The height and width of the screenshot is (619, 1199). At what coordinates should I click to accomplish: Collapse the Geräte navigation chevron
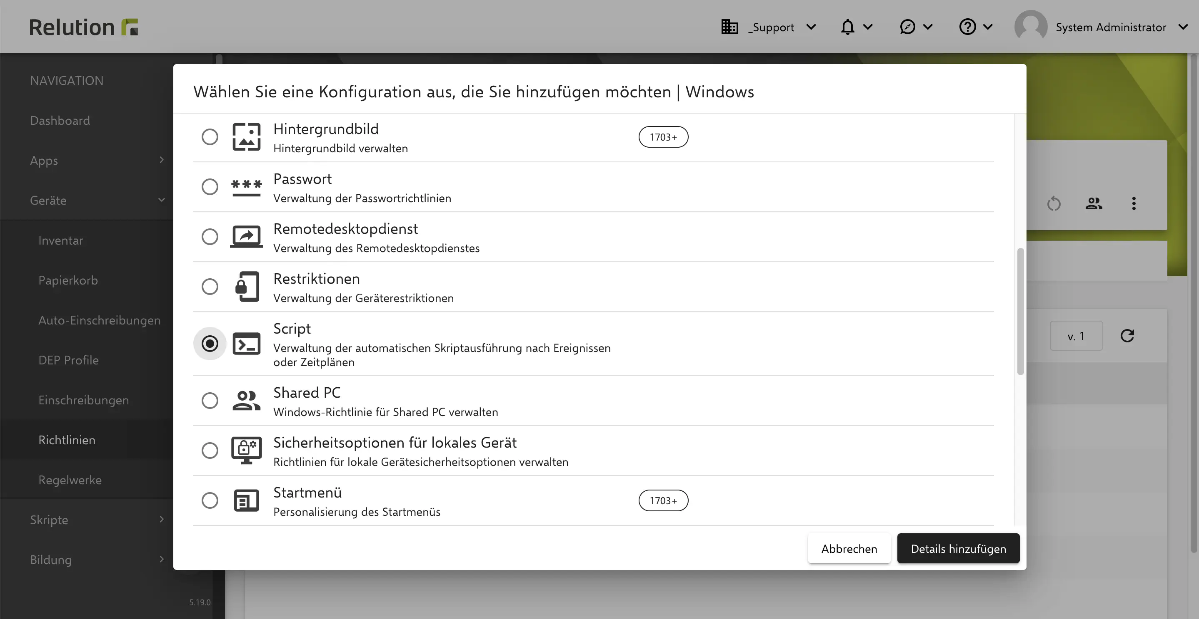162,200
